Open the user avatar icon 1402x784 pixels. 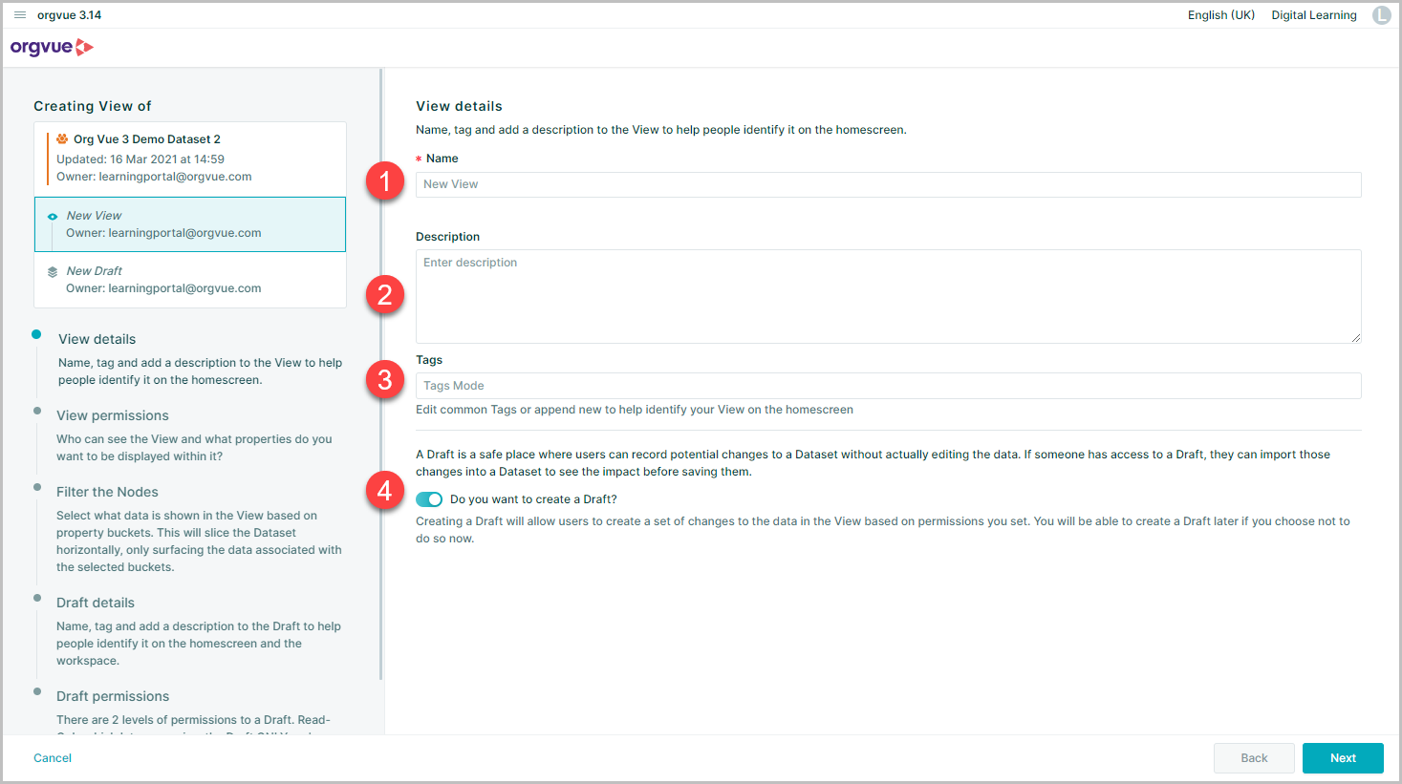pos(1382,15)
